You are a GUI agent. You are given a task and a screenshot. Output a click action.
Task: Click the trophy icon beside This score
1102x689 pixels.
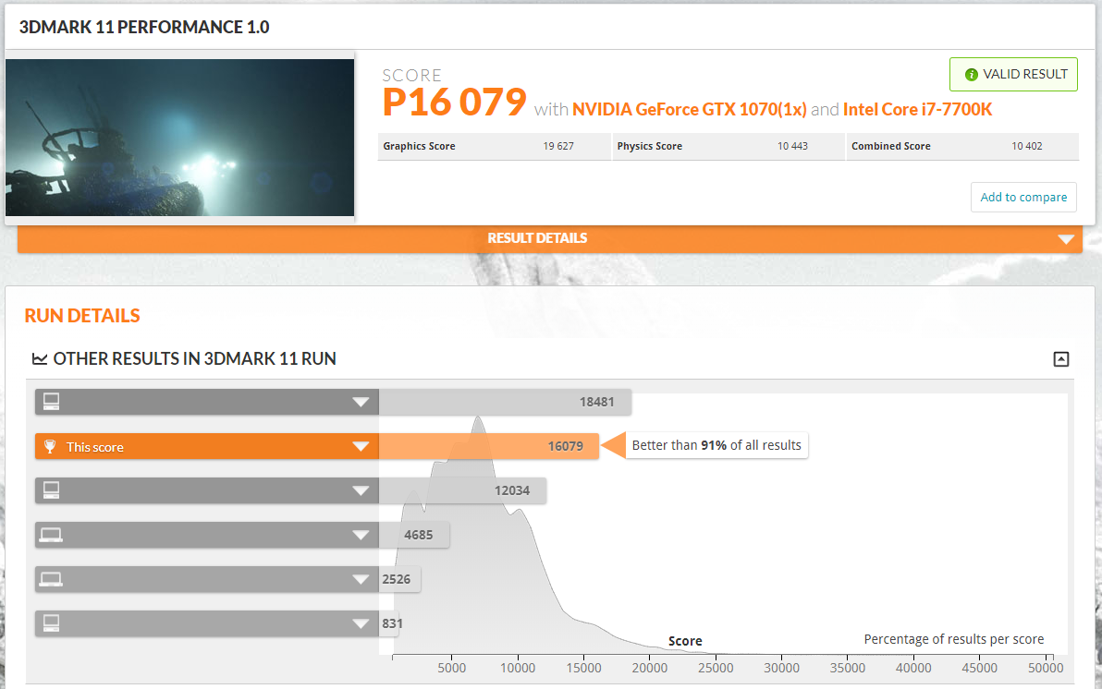coord(51,447)
